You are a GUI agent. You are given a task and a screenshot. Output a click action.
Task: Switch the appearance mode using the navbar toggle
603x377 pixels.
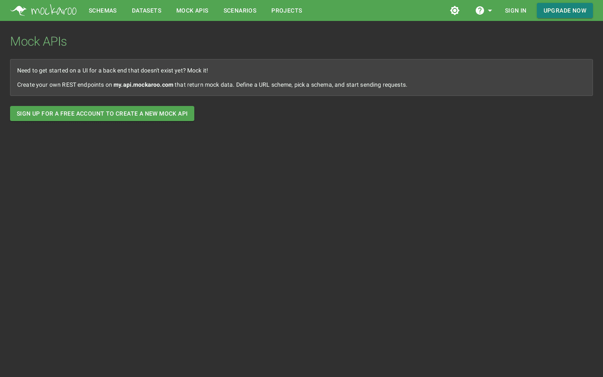[455, 10]
